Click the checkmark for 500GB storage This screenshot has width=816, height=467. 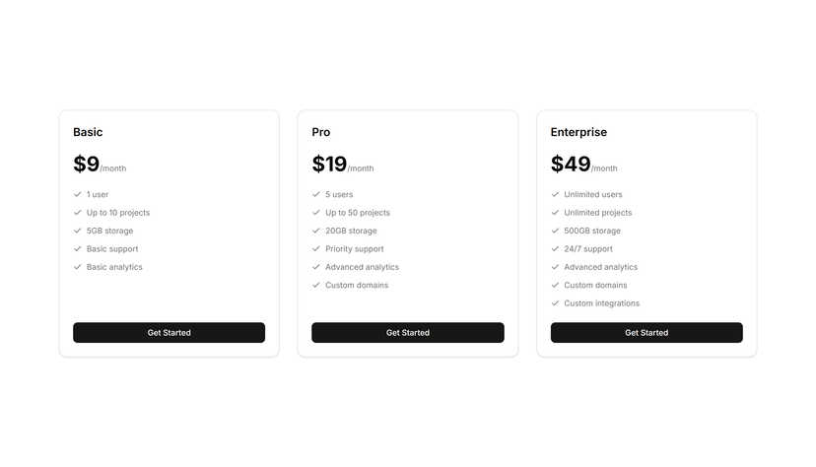(x=555, y=231)
